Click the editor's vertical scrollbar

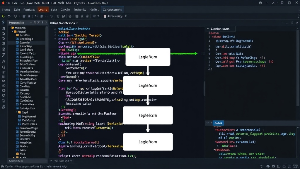[204, 88]
